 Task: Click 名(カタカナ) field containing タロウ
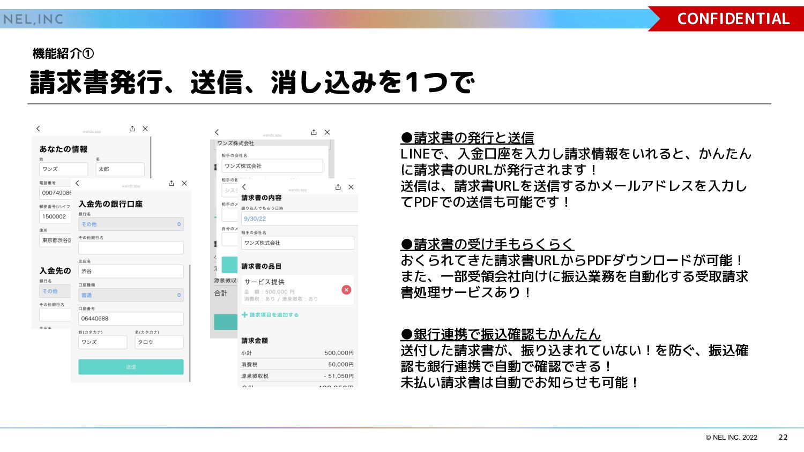coord(159,342)
